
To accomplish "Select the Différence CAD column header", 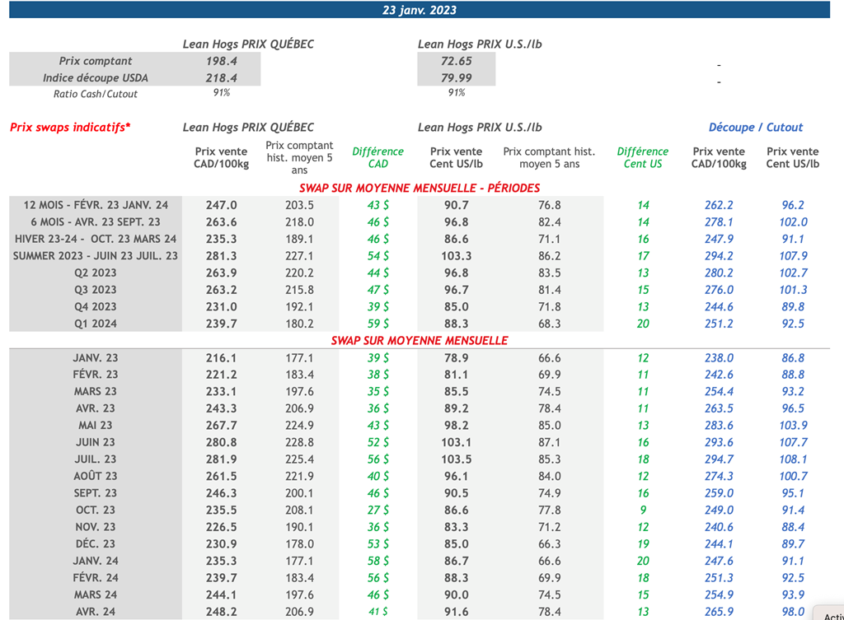I will (377, 157).
